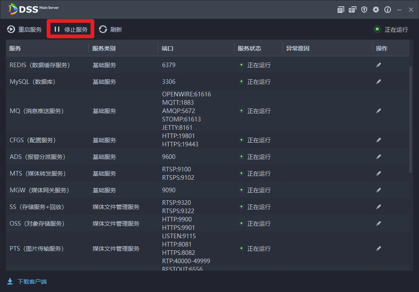Click the 服务状态 column header

[x=249, y=48]
